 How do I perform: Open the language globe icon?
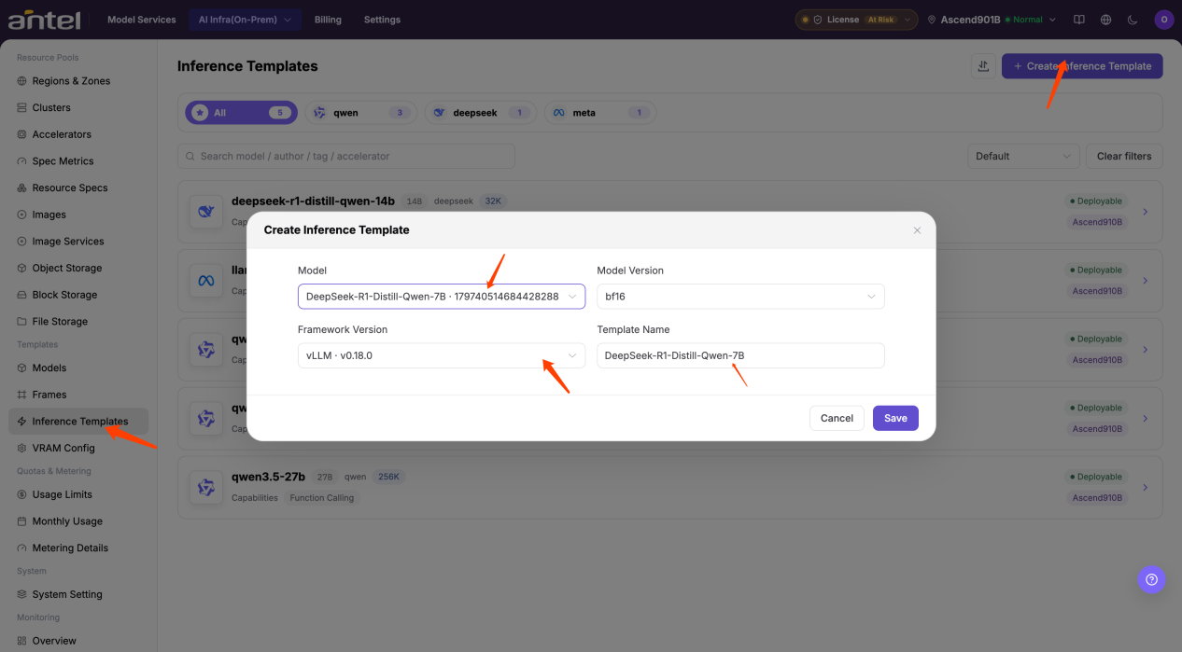click(x=1106, y=20)
